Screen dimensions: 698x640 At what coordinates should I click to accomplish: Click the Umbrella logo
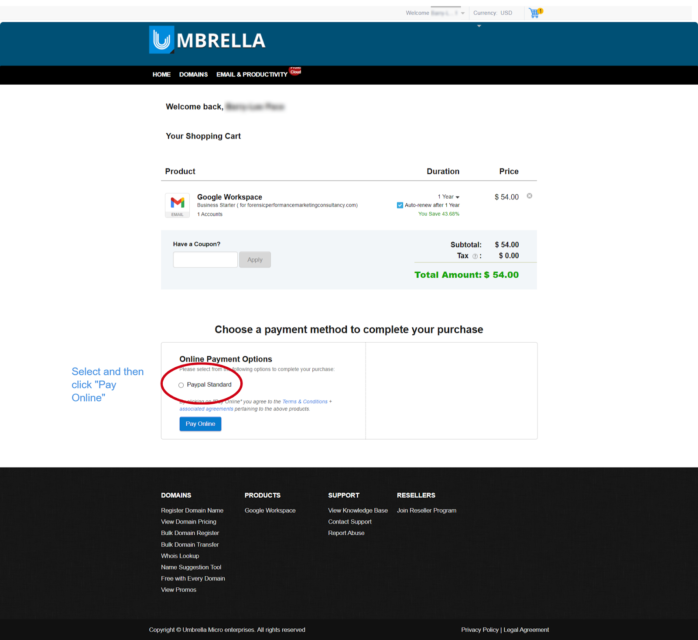pos(207,40)
